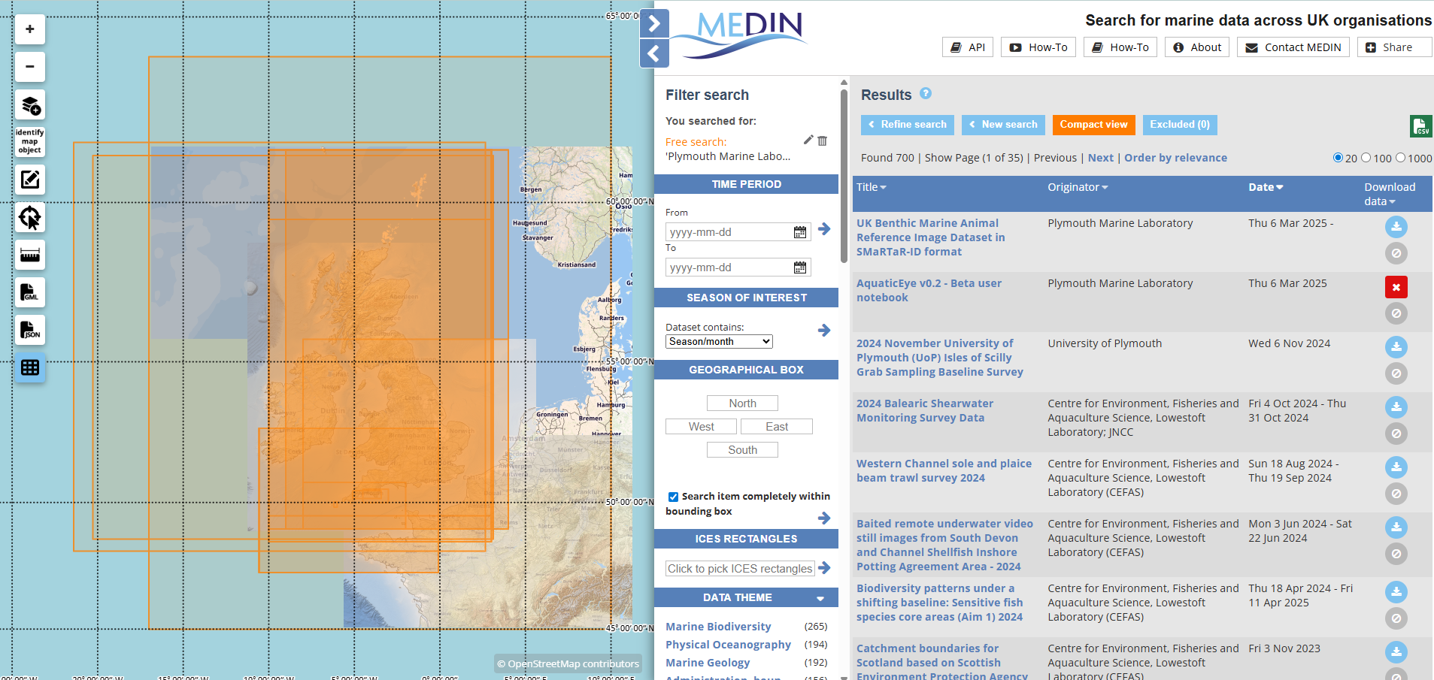The image size is (1434, 680).
Task: Click the Refine search tab button
Action: 908,125
